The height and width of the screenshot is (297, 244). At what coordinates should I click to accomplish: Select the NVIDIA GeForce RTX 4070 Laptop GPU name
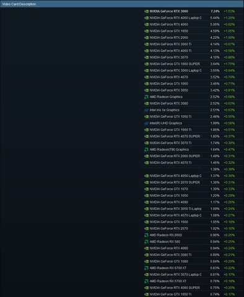pyautogui.click(x=175, y=215)
